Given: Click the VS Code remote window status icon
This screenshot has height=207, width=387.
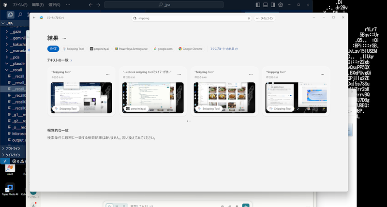Looking at the screenshot, I should pos(5,161).
